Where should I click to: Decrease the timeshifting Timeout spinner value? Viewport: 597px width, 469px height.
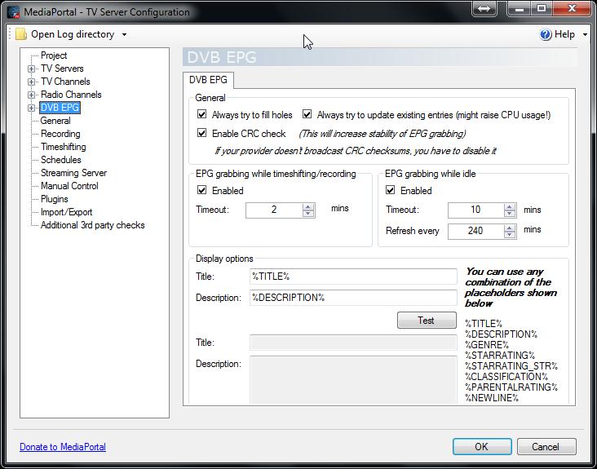308,214
